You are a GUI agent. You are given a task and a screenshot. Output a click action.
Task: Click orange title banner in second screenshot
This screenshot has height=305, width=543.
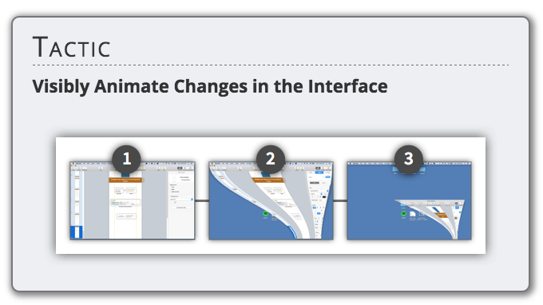click(x=268, y=180)
